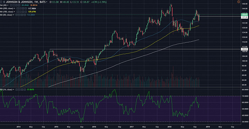Image resolution: width=249 pixels, height=129 pixels.
Task: Hide the Vol (20) indicator with its eye icon
Action: pos(11,5)
